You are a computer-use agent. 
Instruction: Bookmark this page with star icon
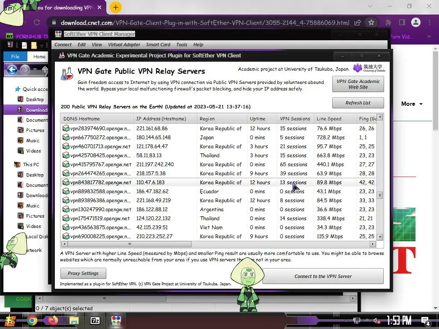371,23
